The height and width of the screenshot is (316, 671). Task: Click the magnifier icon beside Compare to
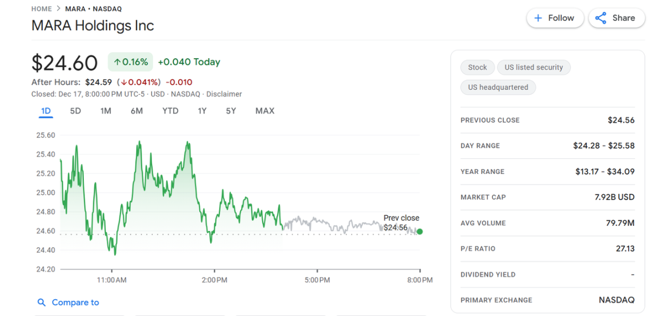click(41, 303)
